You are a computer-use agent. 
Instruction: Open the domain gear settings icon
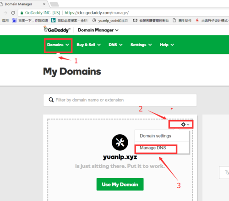coord(185,125)
